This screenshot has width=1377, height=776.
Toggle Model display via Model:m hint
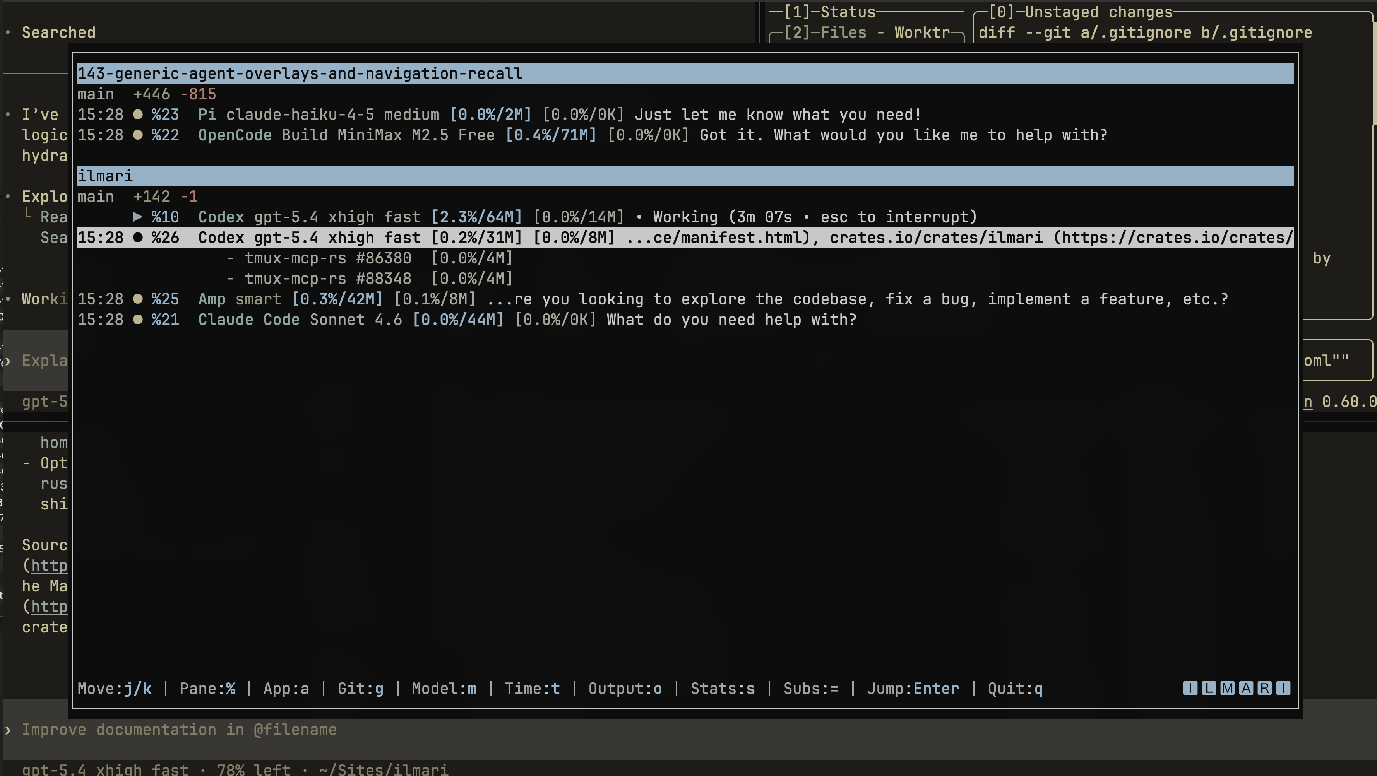tap(444, 688)
